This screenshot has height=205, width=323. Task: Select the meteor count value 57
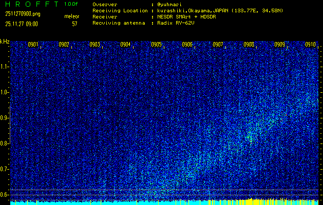(74, 24)
